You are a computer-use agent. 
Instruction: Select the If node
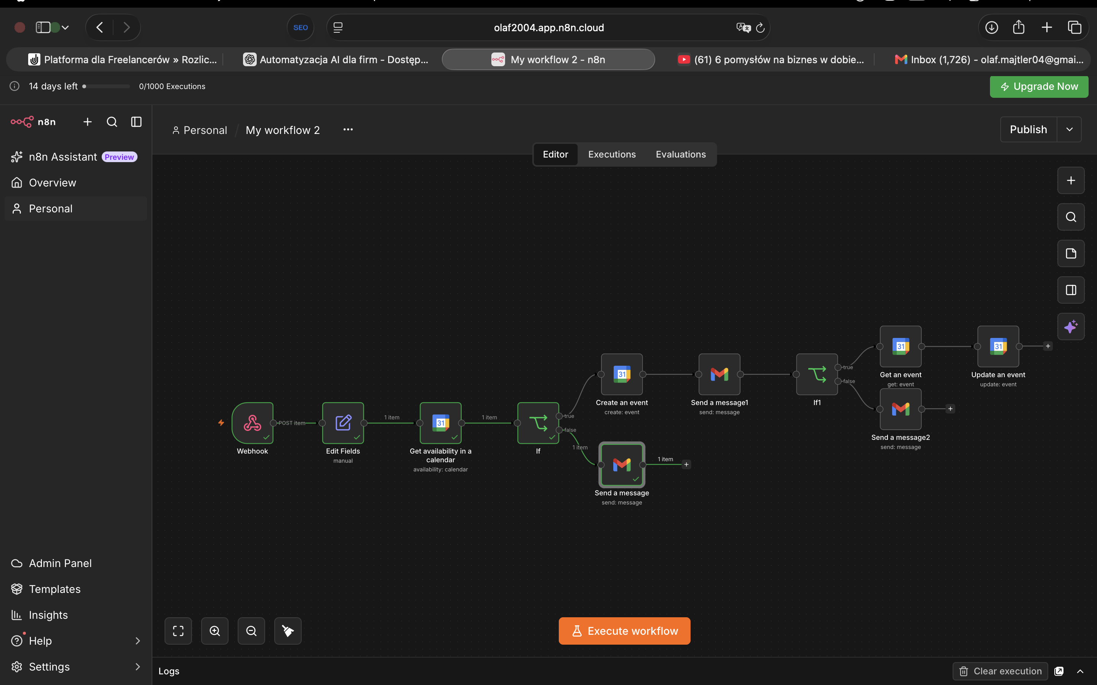point(538,423)
